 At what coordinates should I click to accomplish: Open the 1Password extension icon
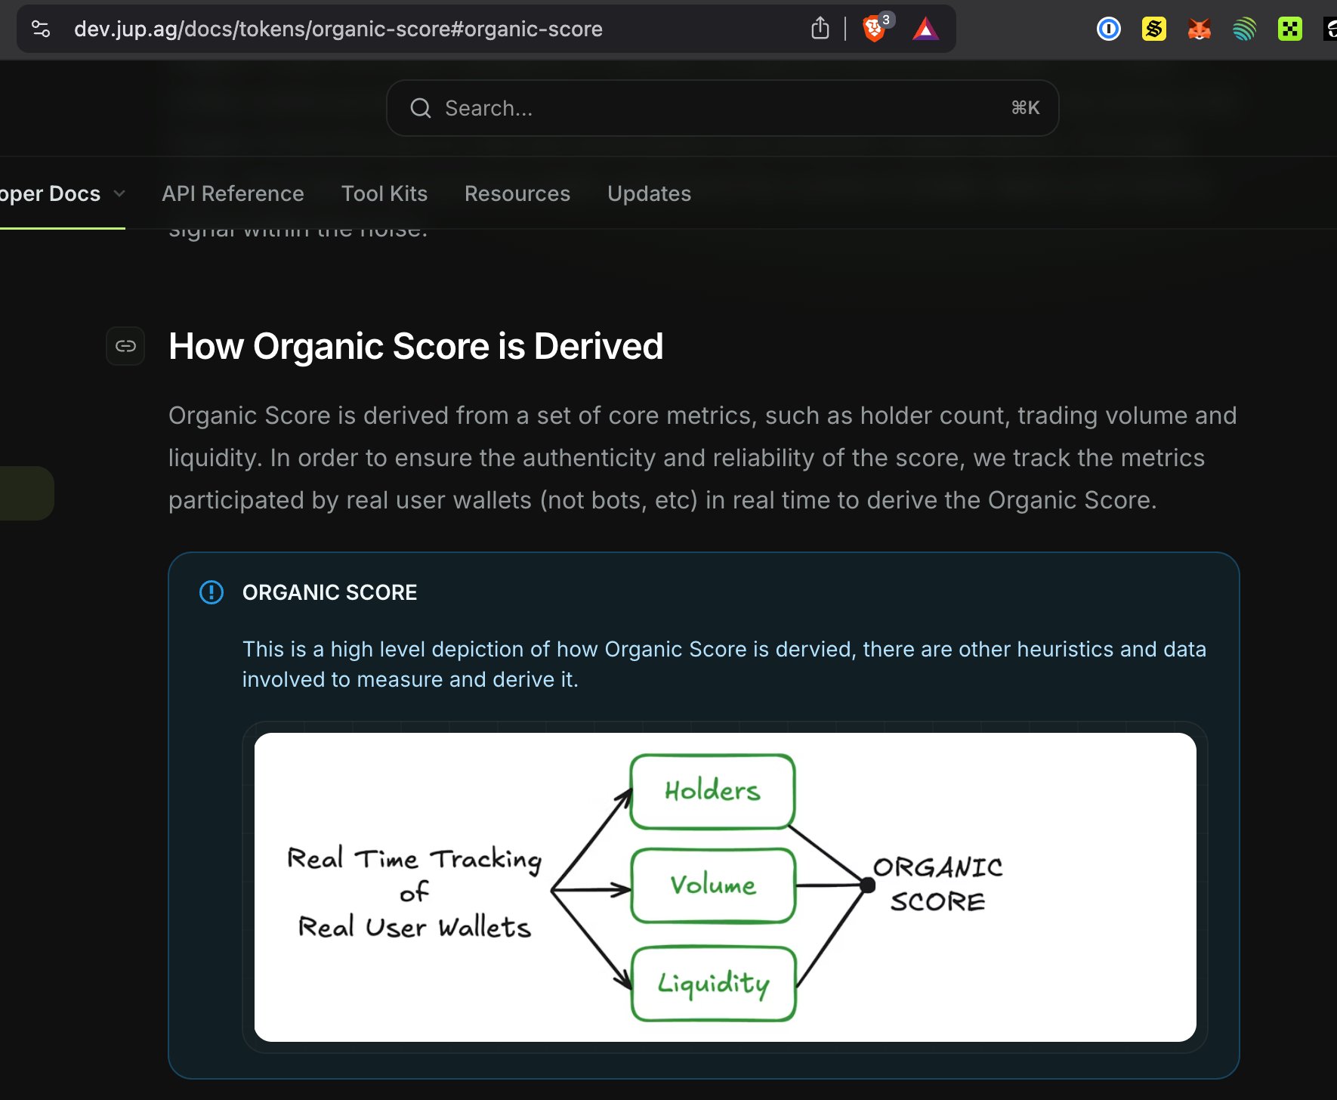coord(1108,29)
